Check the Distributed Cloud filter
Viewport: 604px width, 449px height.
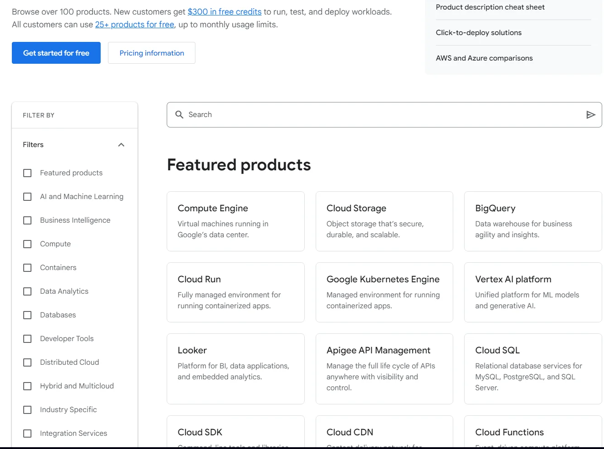27,362
